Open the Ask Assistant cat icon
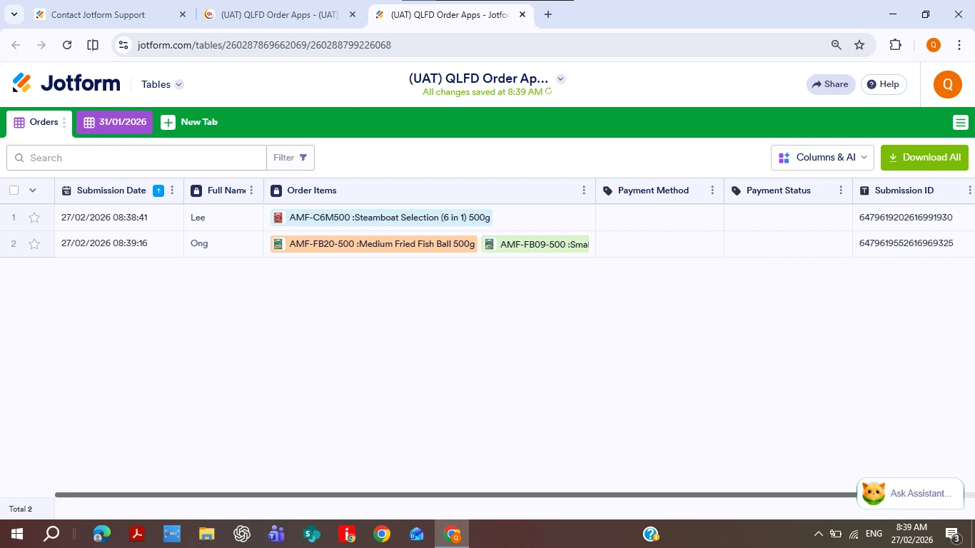 [x=872, y=492]
